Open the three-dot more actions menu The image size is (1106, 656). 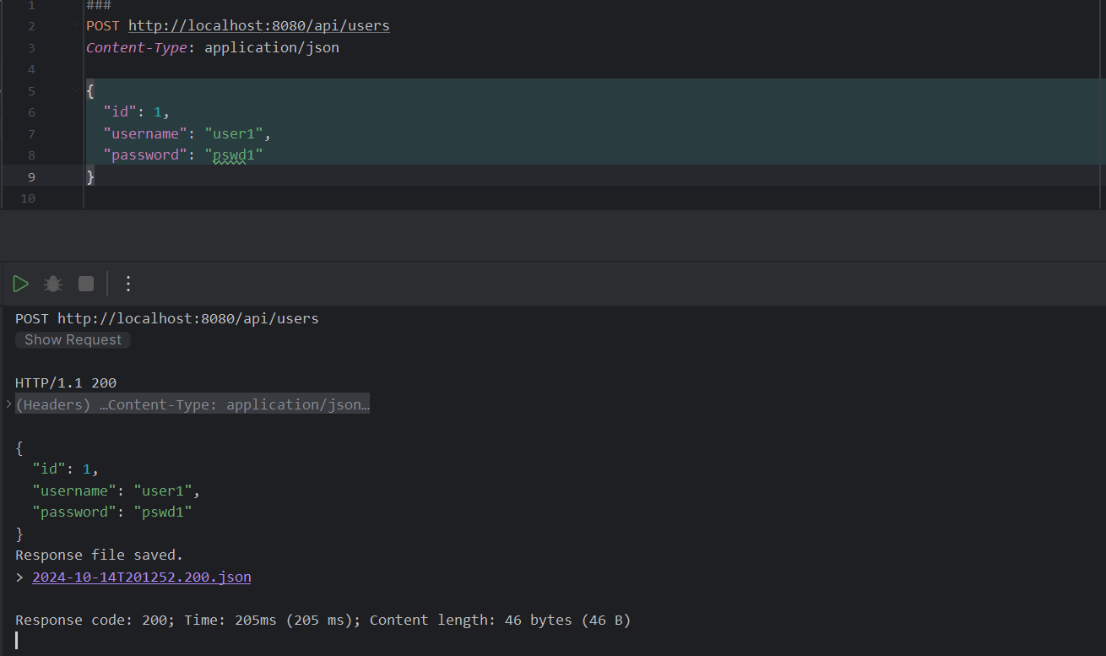tap(128, 284)
